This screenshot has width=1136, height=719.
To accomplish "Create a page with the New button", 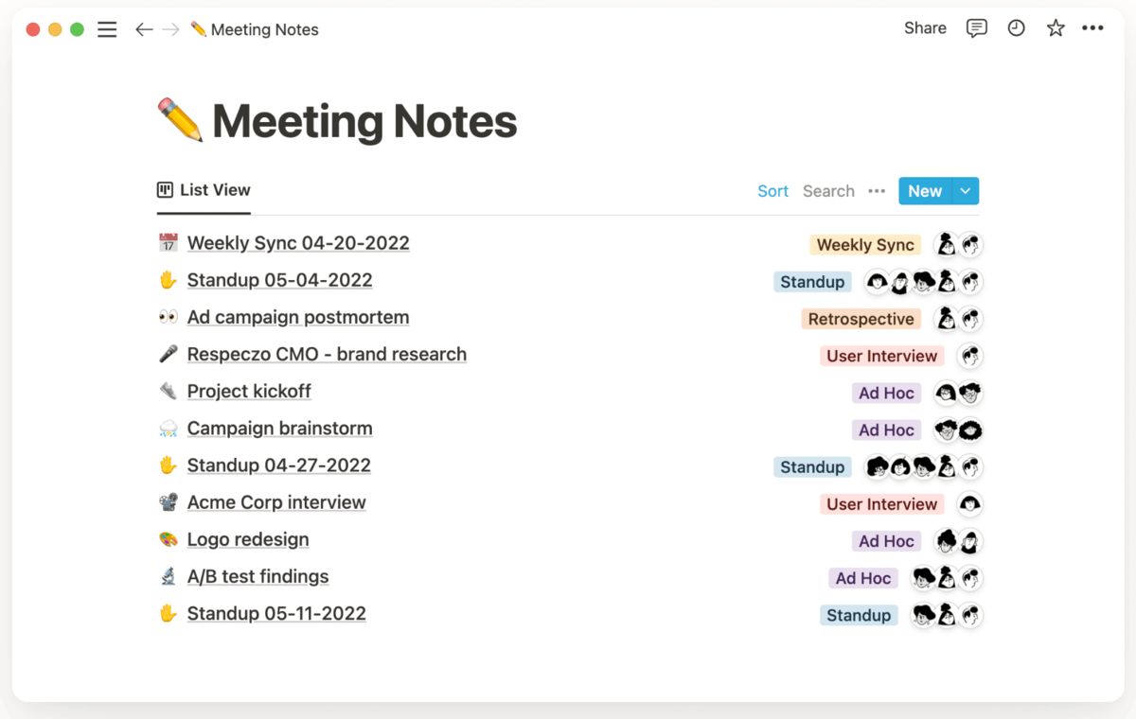I will click(x=925, y=190).
